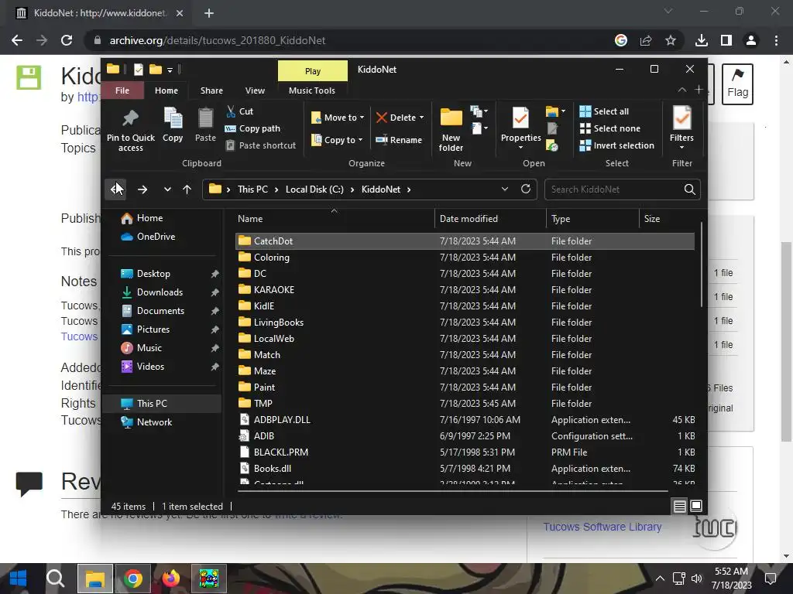Open Tucows Software Library link
This screenshot has height=594, width=793.
(602, 527)
